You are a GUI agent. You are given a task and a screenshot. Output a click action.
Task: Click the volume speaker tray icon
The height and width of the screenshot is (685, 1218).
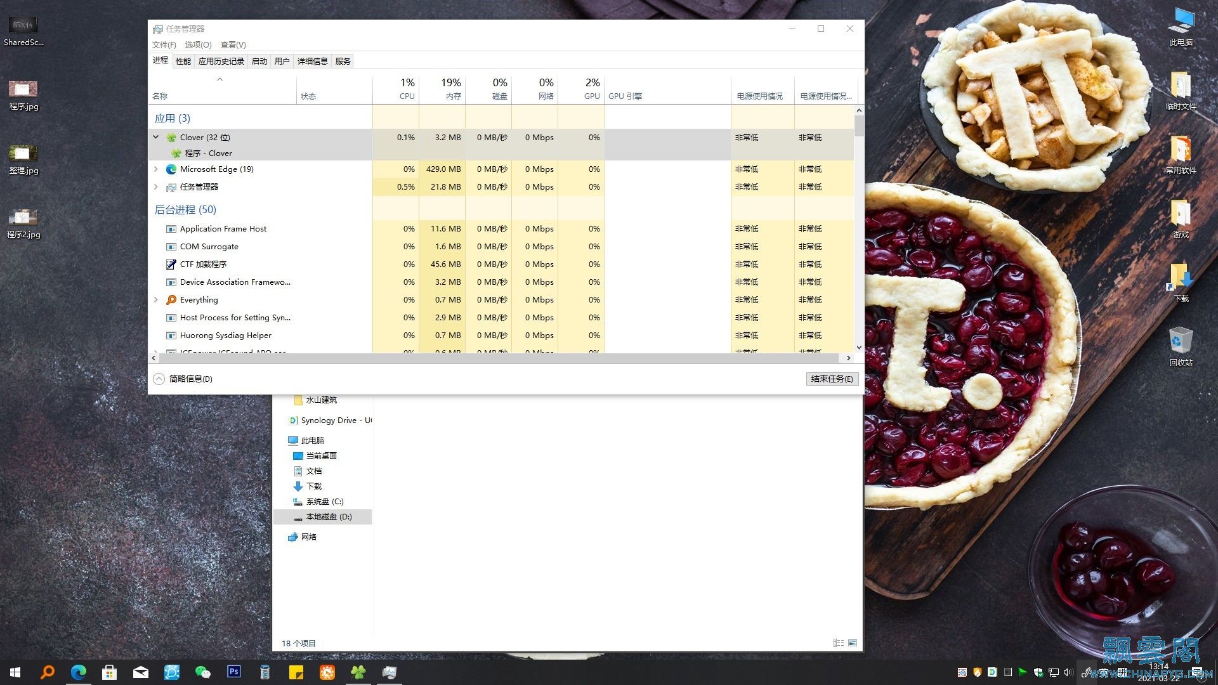(1068, 672)
